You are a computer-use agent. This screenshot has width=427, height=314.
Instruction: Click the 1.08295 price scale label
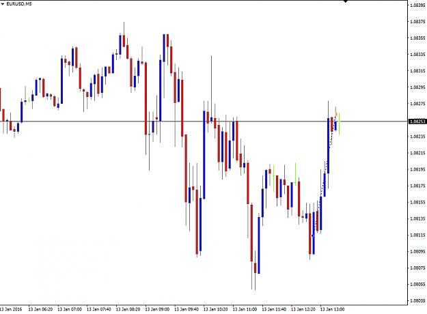coord(417,87)
